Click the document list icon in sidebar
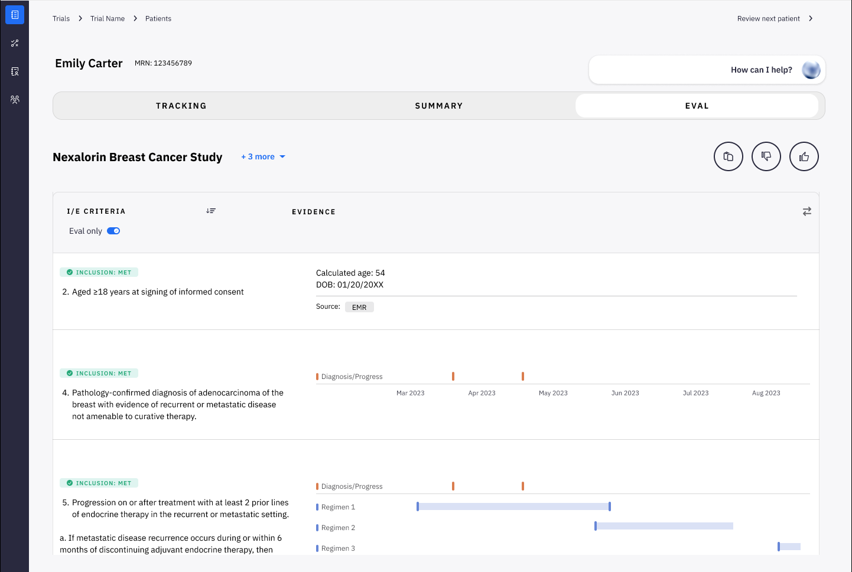Image resolution: width=852 pixels, height=572 pixels. 15,15
